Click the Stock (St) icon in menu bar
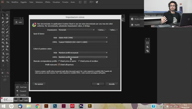This screenshot has height=109, width=192. [85, 2]
